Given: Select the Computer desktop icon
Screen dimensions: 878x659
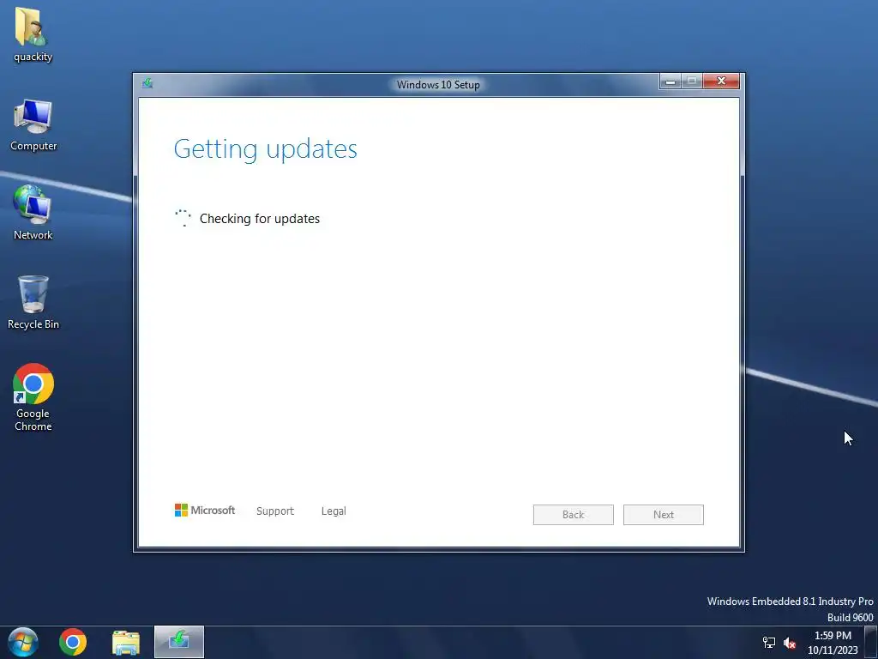Looking at the screenshot, I should tap(33, 124).
